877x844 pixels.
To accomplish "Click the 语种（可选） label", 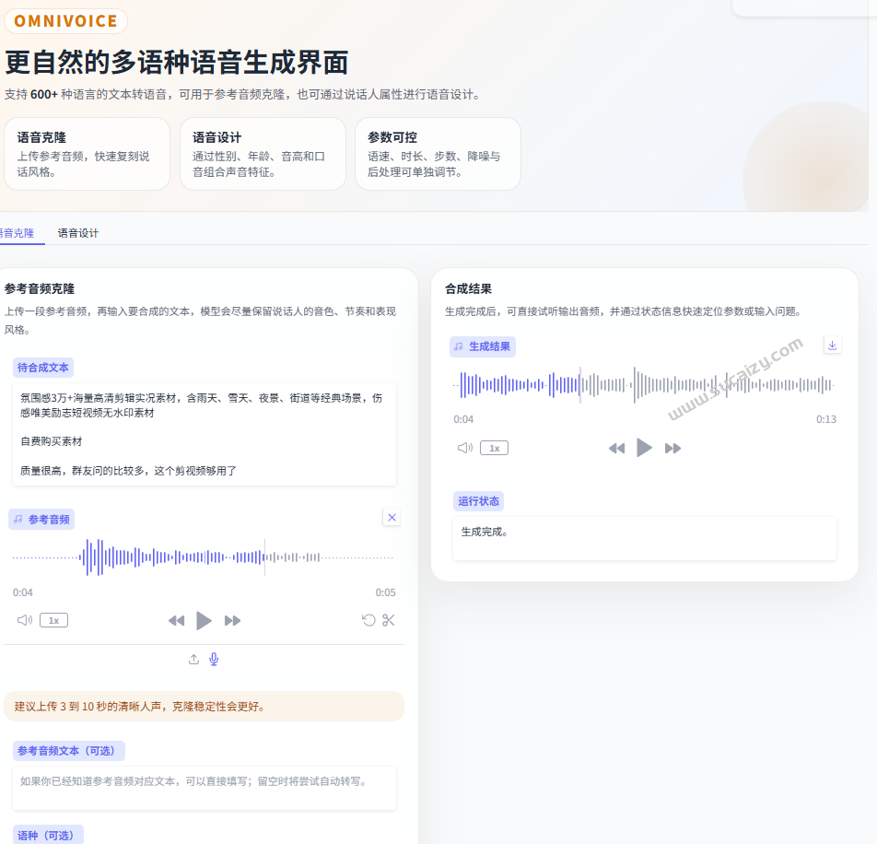I will pos(48,835).
